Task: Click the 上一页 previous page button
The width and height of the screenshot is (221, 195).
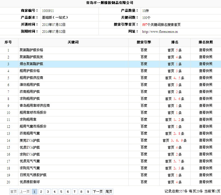Action: (25, 192)
